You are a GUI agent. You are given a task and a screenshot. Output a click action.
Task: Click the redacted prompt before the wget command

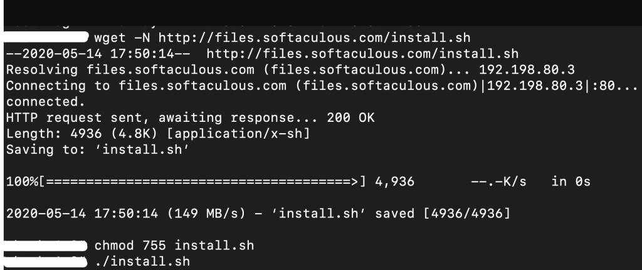44,38
